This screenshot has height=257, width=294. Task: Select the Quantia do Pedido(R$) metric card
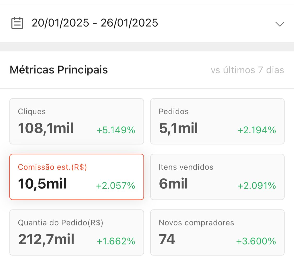[x=76, y=232]
